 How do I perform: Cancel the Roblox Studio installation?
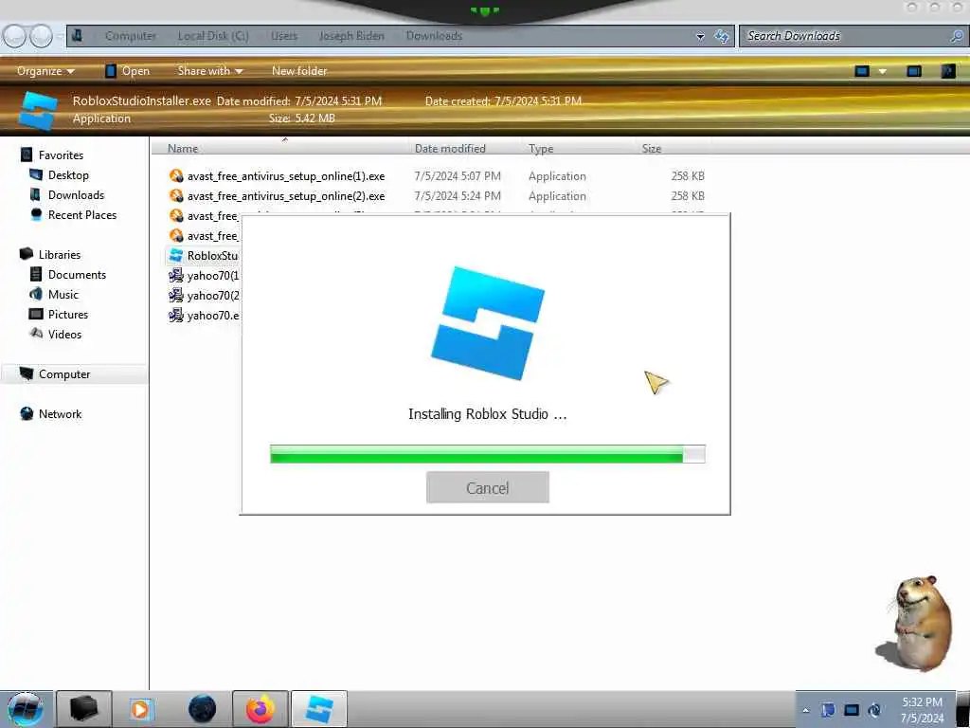coord(488,488)
